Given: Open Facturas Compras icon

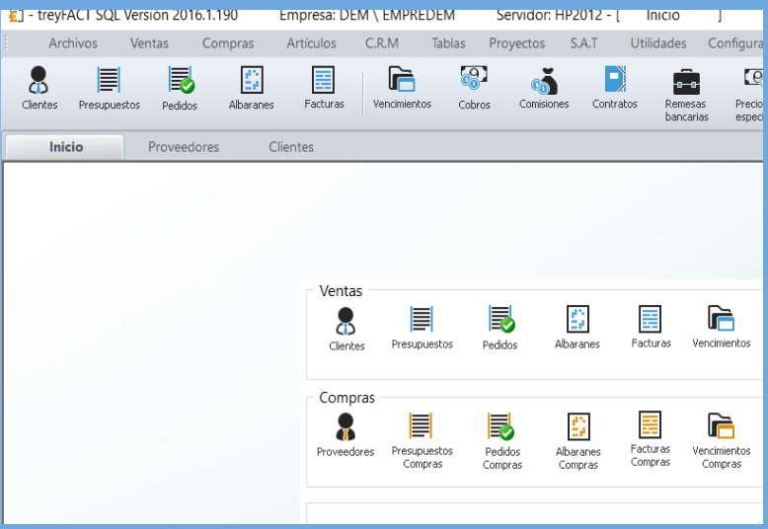Looking at the screenshot, I should [650, 439].
